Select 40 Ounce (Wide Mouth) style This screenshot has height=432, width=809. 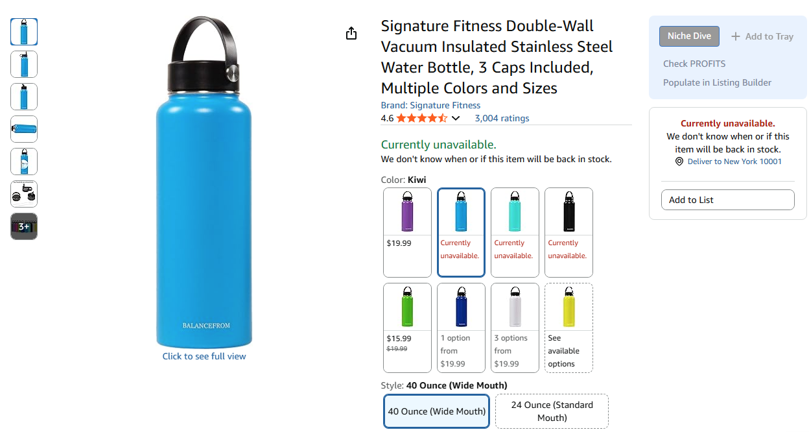tap(436, 411)
